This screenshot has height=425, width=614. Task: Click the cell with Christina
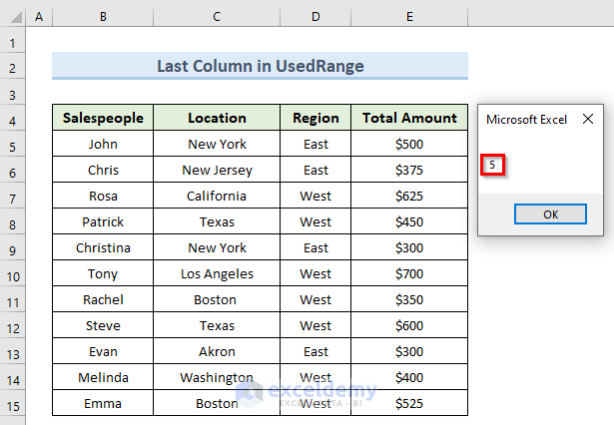[103, 248]
